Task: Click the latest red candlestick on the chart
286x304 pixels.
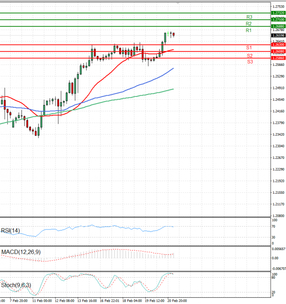Action: pos(174,34)
